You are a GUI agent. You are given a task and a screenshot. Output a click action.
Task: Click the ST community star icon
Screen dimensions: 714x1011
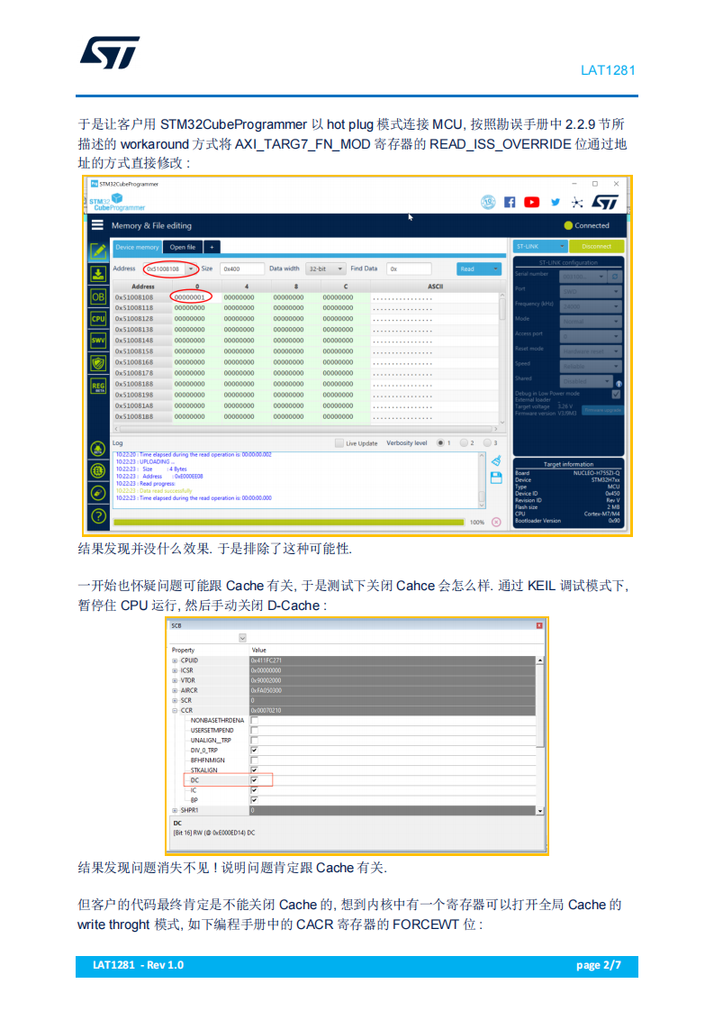[x=577, y=203]
